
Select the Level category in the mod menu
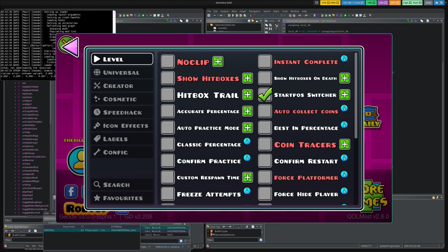point(122,59)
